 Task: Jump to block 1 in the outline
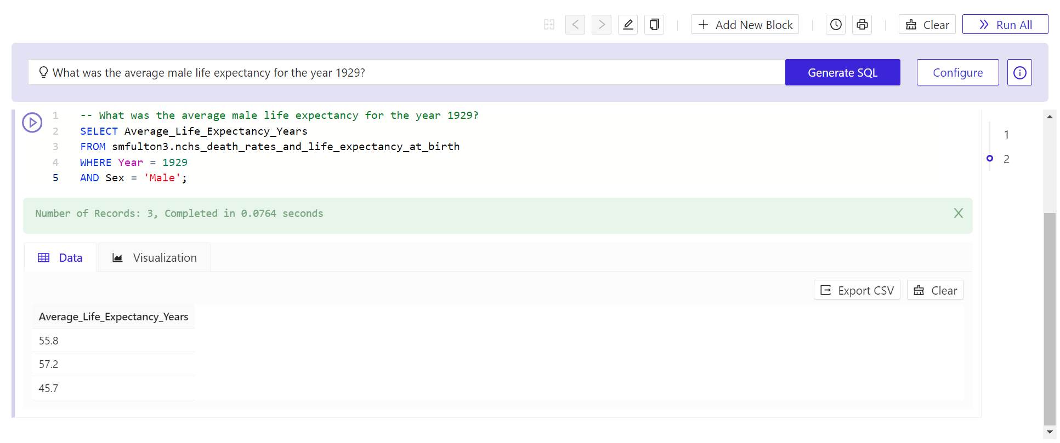[1006, 135]
